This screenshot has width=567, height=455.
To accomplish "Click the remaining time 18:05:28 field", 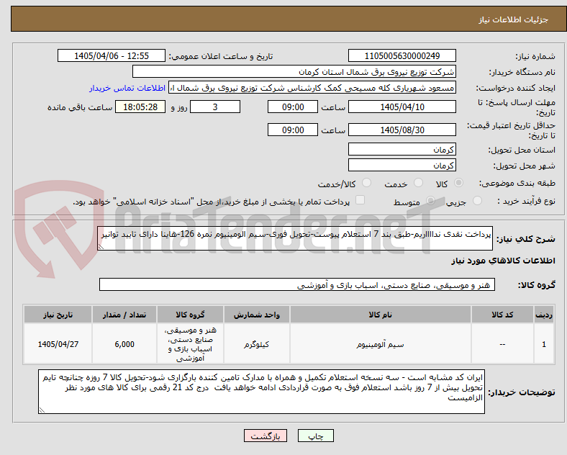I will [x=140, y=107].
